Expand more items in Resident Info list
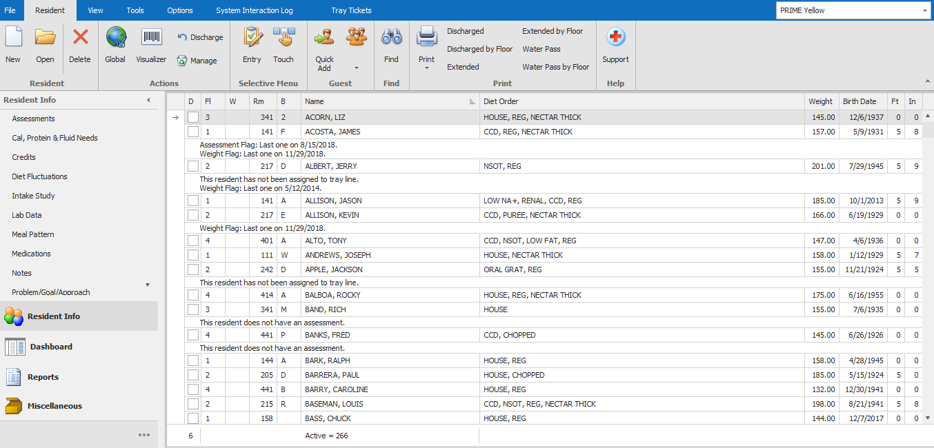This screenshot has height=448, width=934. [x=148, y=285]
